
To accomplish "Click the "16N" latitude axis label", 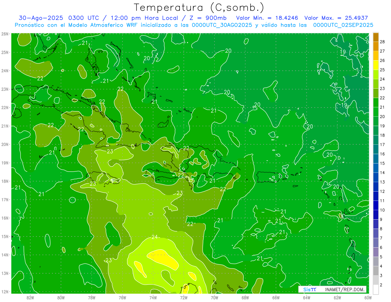I will point(5,218).
